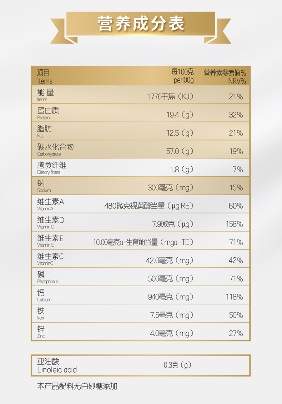Click the 钙 Calcium 118% value
This screenshot has width=282, height=404.
coord(234,297)
